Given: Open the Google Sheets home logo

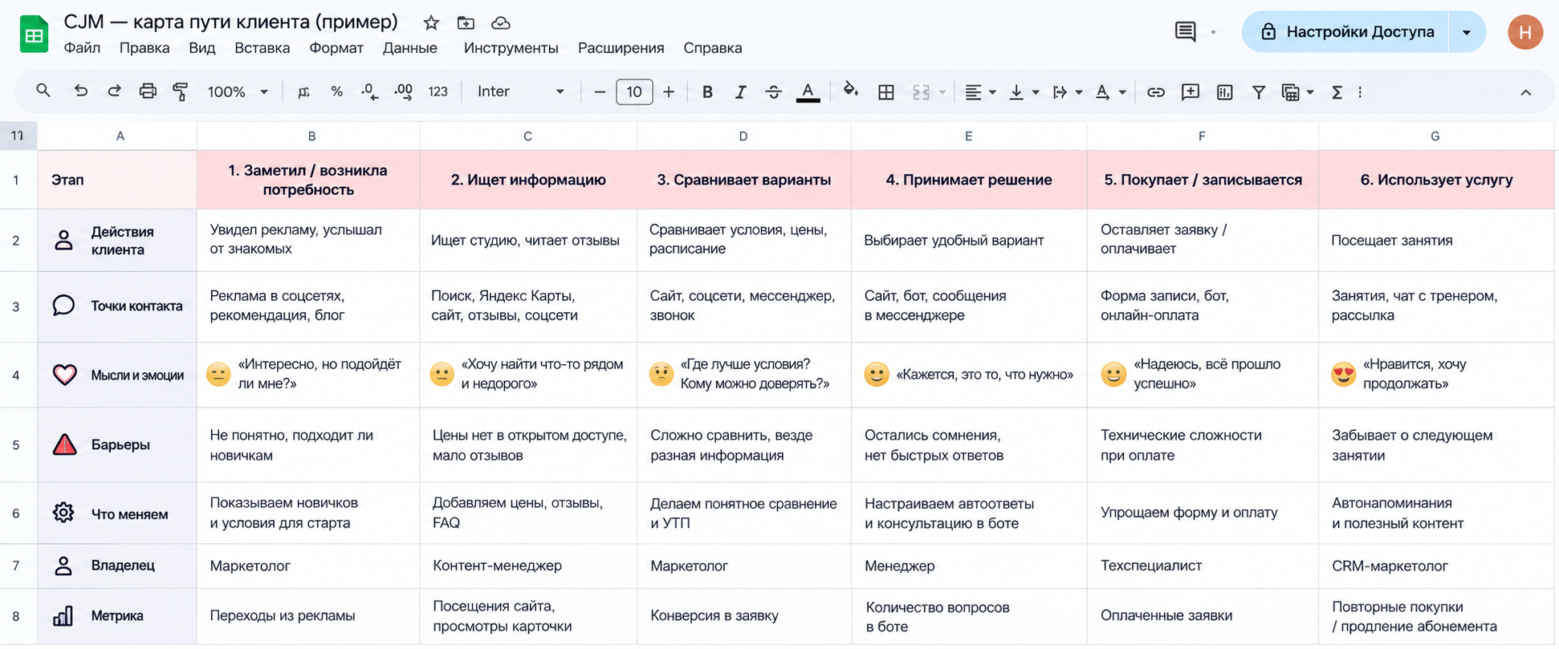Looking at the screenshot, I should coord(34,34).
